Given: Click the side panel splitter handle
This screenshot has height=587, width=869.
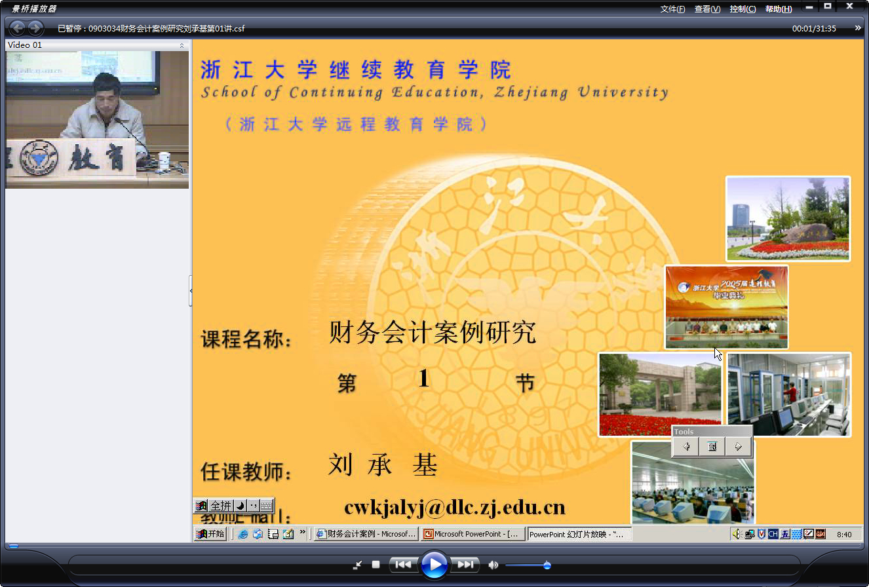Looking at the screenshot, I should pos(191,290).
